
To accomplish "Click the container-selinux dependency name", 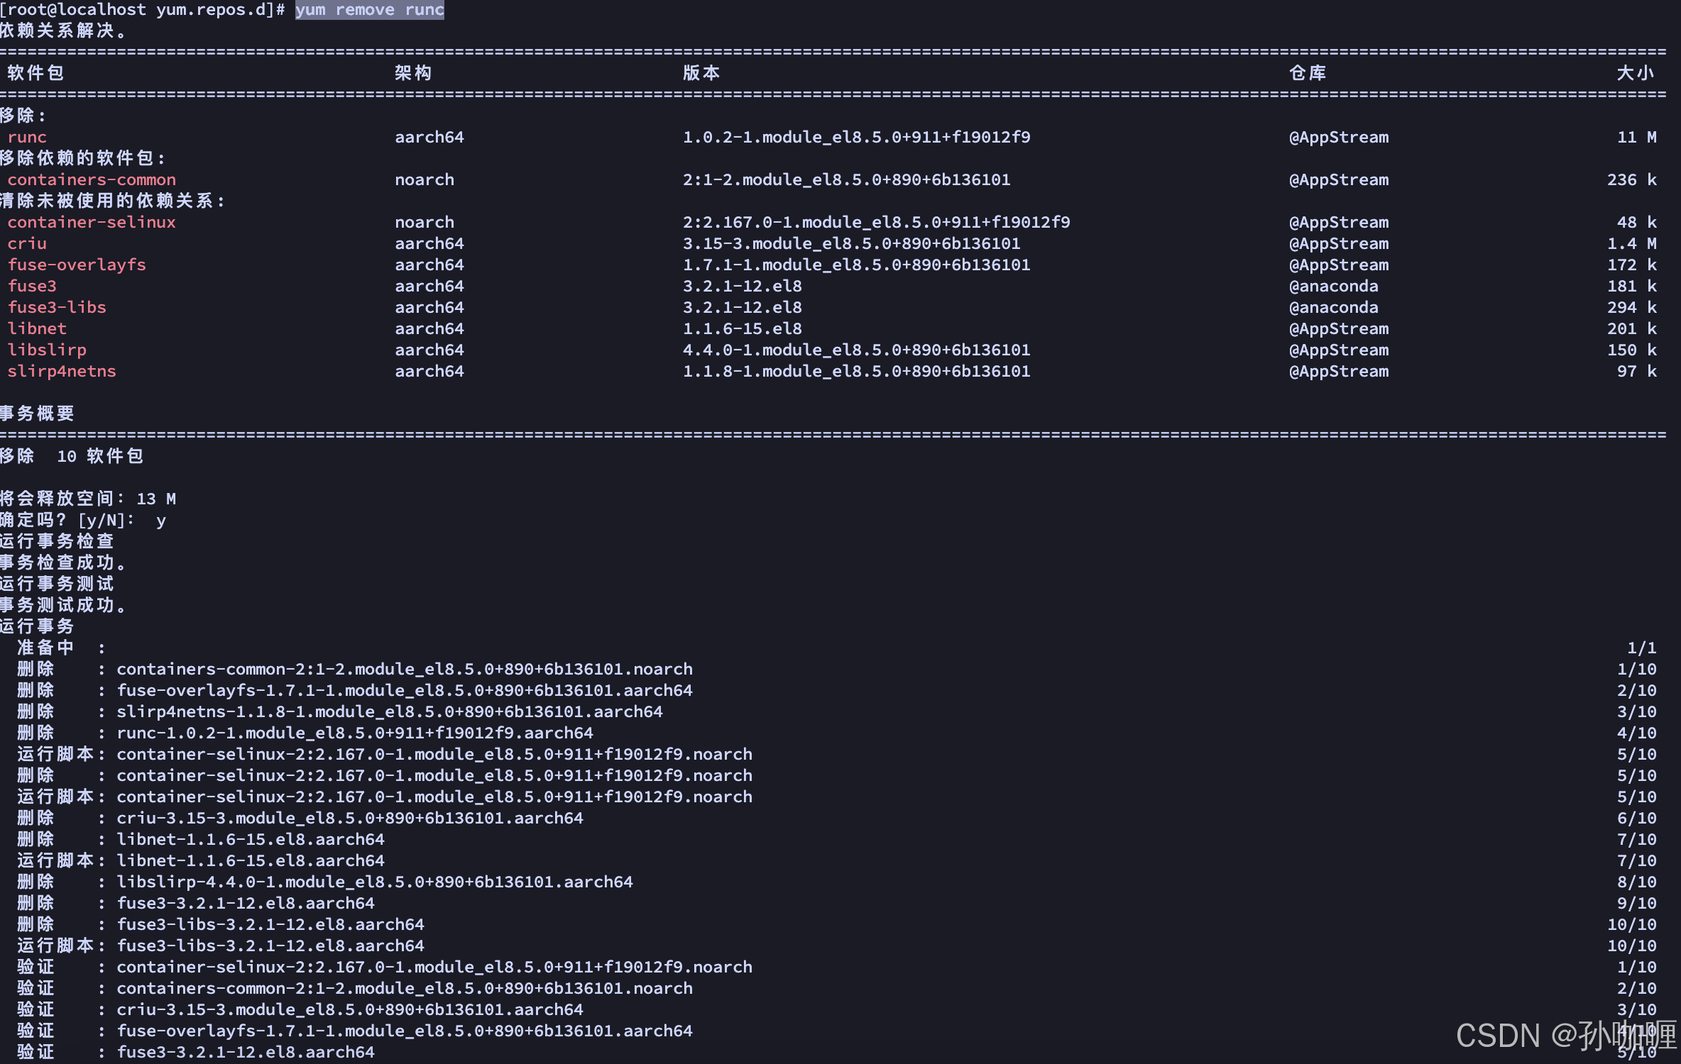I will pos(92,222).
